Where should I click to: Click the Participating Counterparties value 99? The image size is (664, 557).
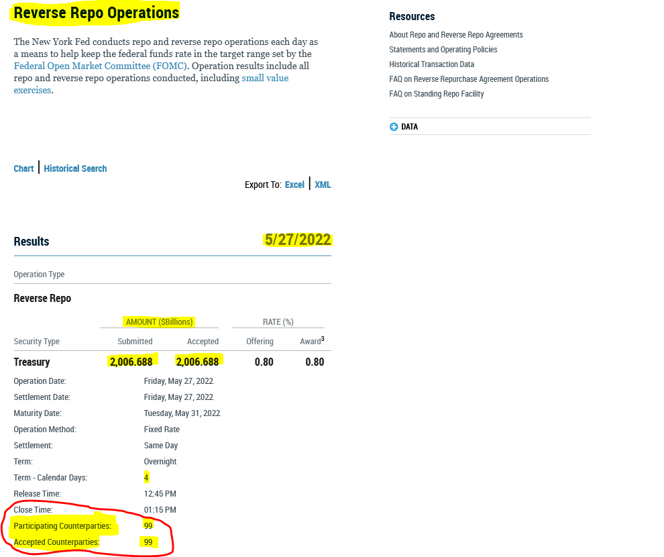[x=148, y=526]
